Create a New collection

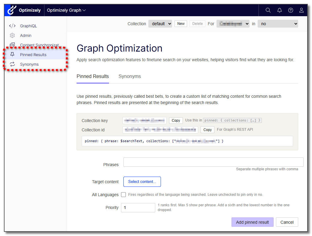[x=181, y=24]
